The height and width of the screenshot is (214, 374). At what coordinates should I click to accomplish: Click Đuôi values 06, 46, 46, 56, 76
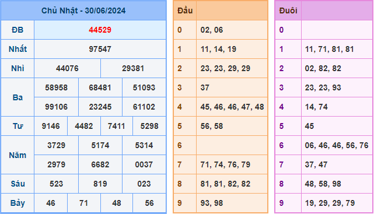click(x=337, y=145)
